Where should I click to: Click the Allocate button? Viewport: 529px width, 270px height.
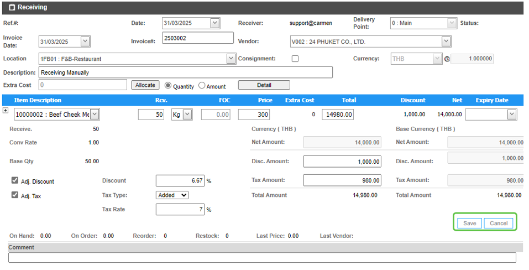[145, 85]
